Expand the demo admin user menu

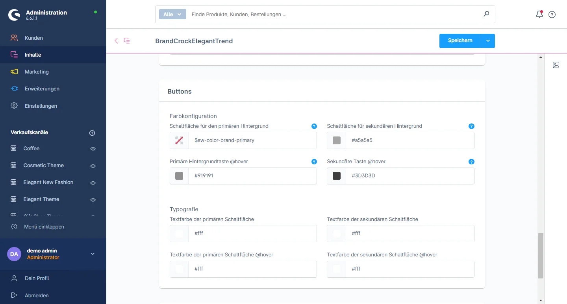[x=93, y=254]
